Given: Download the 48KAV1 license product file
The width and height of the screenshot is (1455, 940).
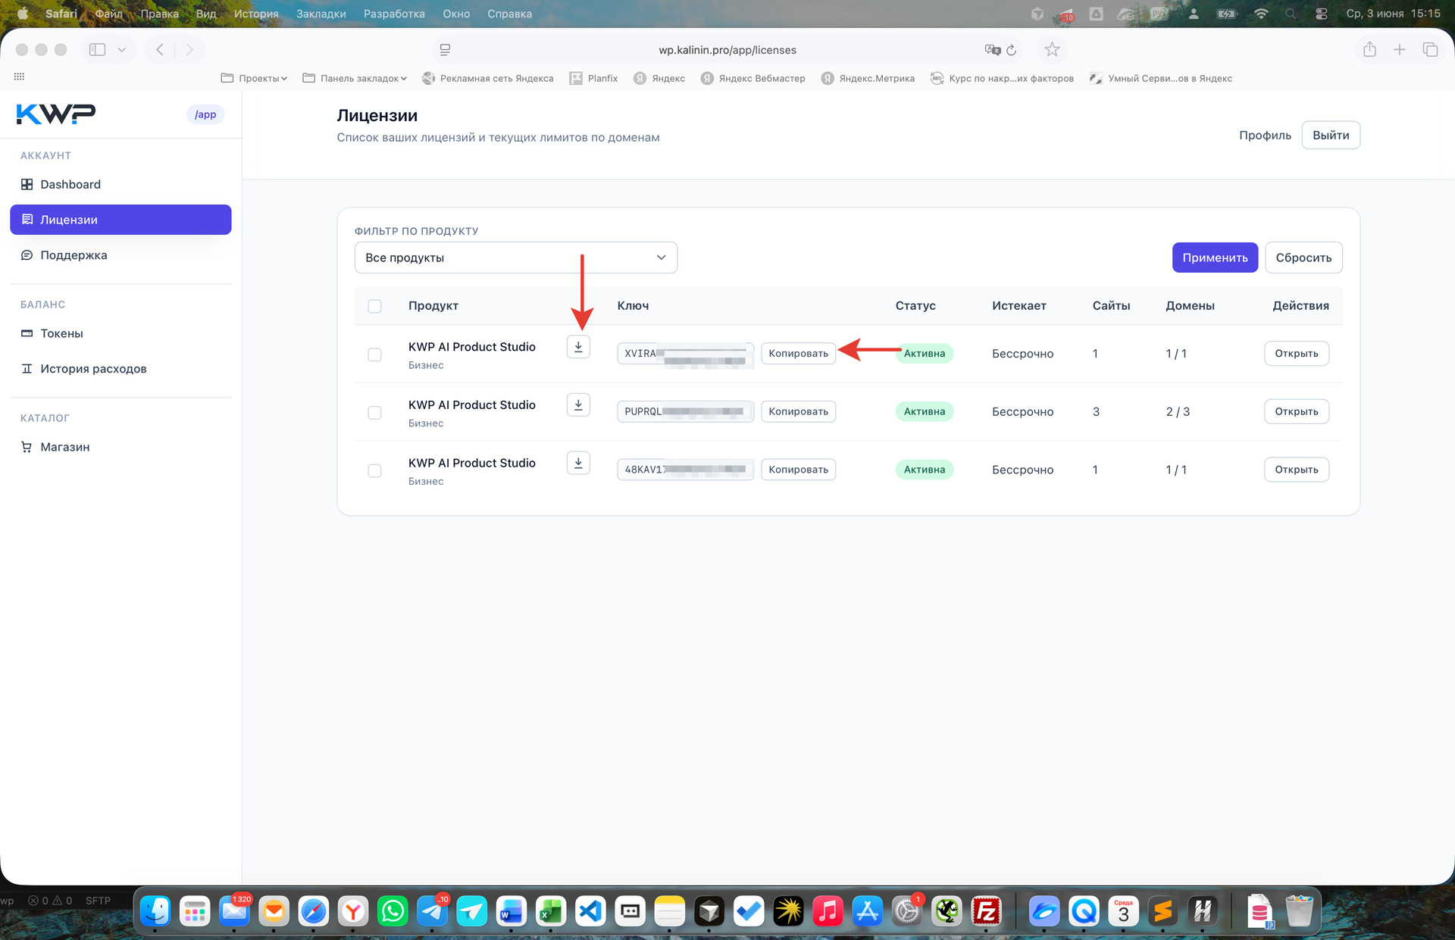Looking at the screenshot, I should (x=578, y=463).
